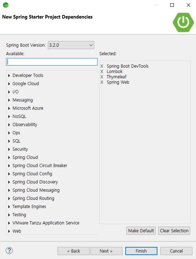The width and height of the screenshot is (196, 259).
Task: Click the Spring leaf icon in title bar
Action: pos(6,5)
